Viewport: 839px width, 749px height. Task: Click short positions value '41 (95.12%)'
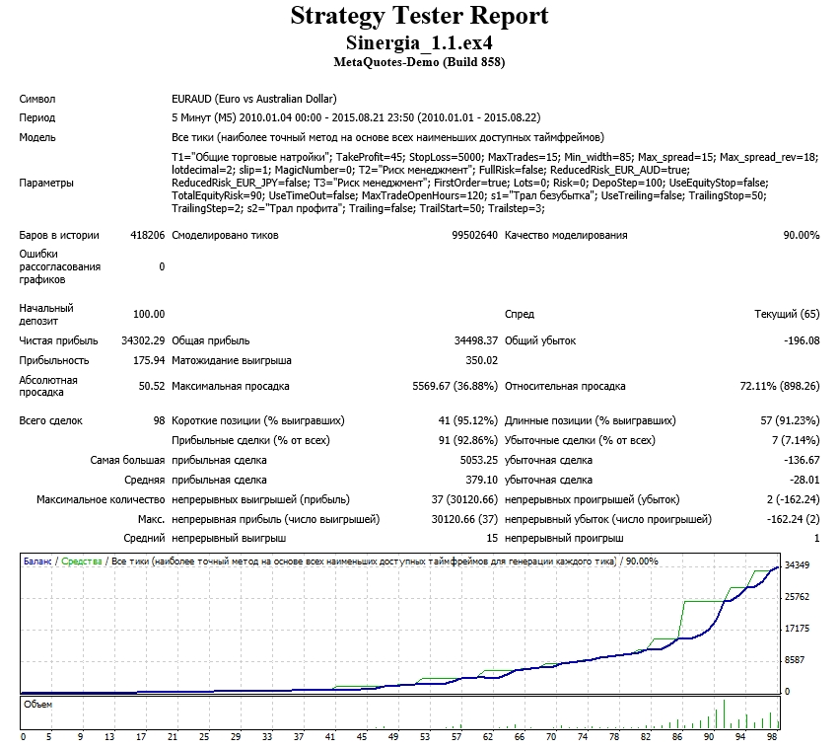tap(467, 421)
